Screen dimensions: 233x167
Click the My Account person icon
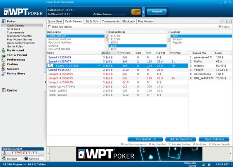[3, 50]
